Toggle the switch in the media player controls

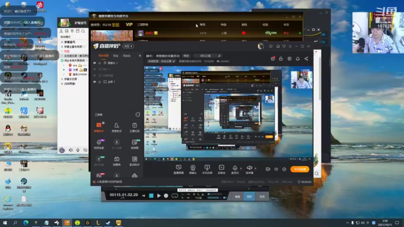point(225,198)
